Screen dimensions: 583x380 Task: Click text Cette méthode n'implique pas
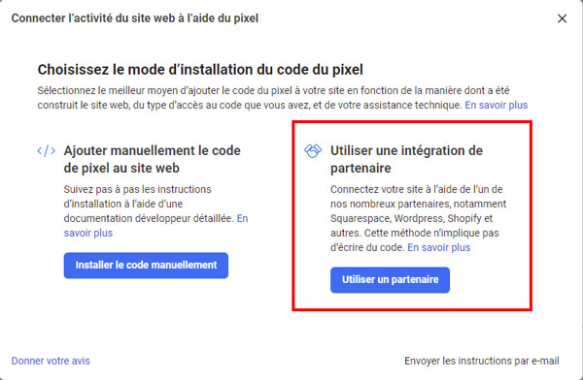click(x=431, y=233)
